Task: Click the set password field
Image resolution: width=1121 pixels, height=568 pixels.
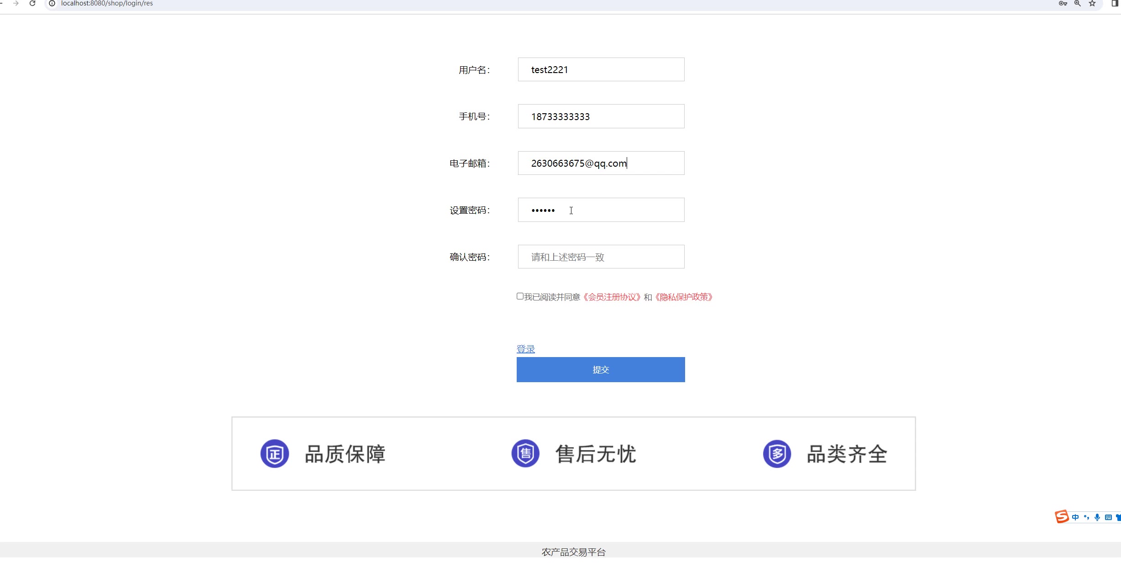Action: pyautogui.click(x=601, y=210)
